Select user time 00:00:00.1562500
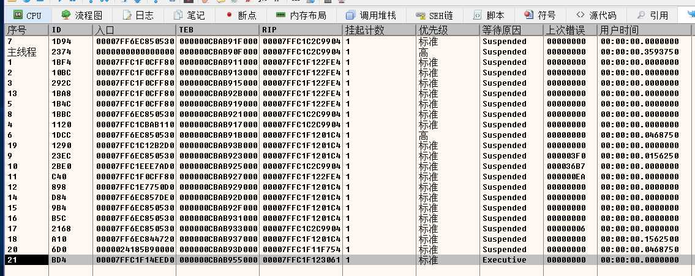695x276 pixels. pyautogui.click(x=640, y=239)
